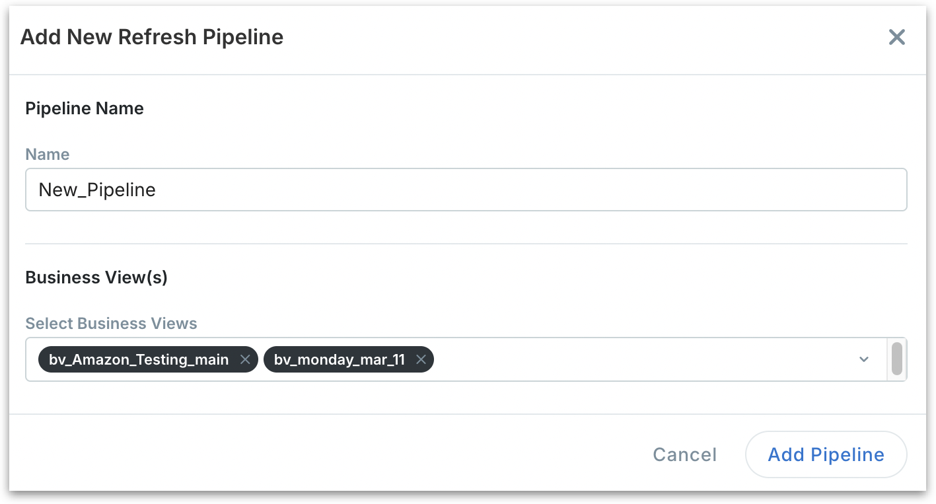The height and width of the screenshot is (504, 936).
Task: Click the Business View(s) section heading
Action: click(96, 277)
